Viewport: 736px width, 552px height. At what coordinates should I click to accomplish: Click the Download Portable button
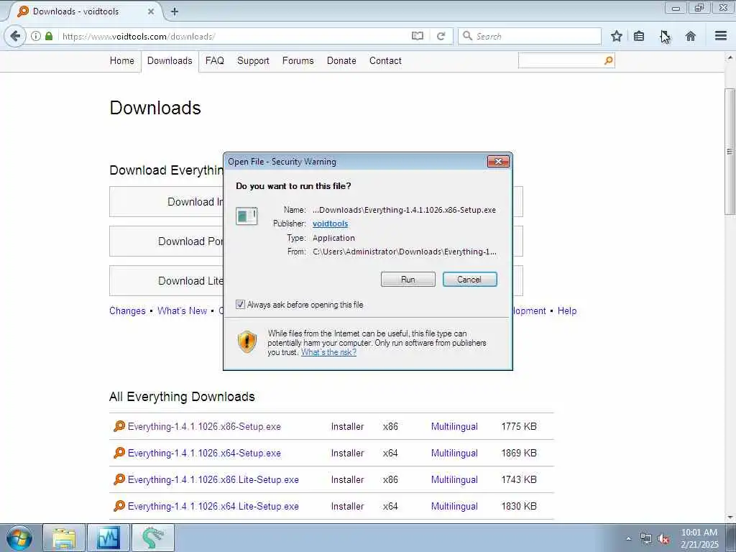click(167, 241)
